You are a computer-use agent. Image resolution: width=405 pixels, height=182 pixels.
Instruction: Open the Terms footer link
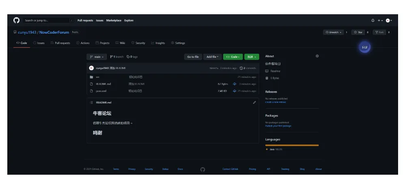(116, 169)
